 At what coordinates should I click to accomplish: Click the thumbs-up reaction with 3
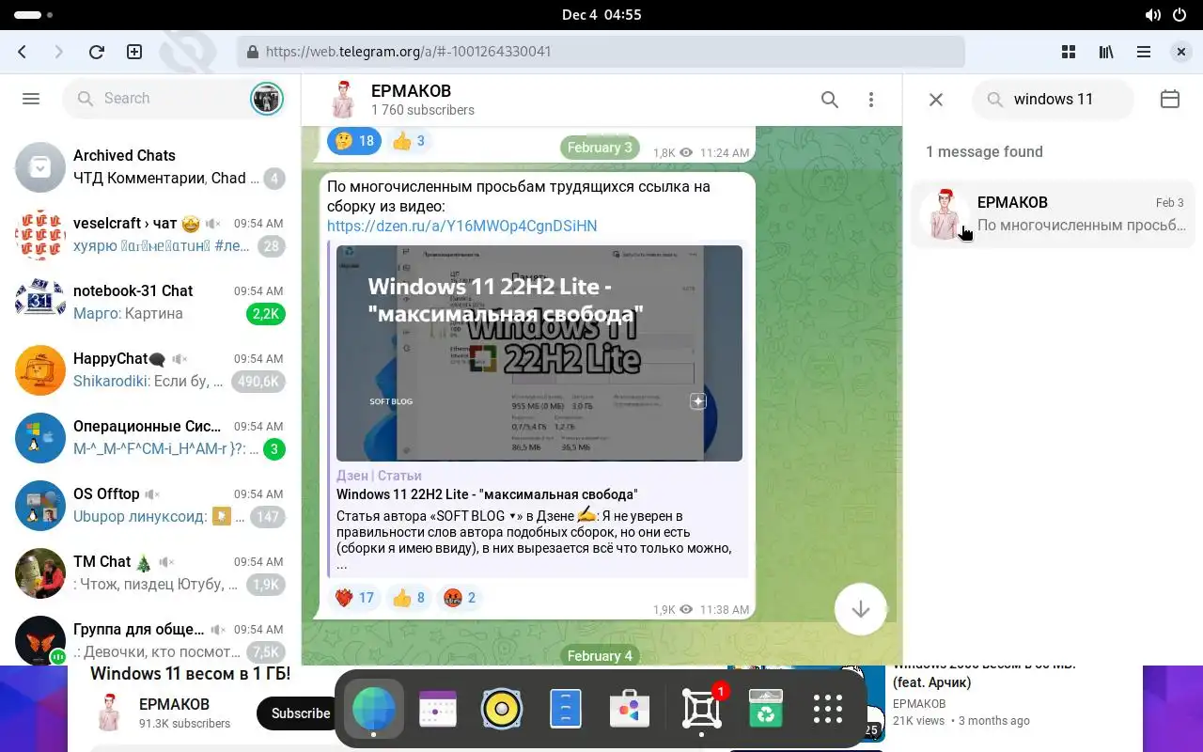point(409,141)
